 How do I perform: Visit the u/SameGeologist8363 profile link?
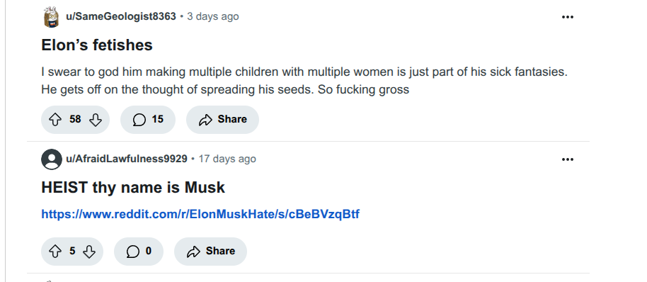click(121, 16)
